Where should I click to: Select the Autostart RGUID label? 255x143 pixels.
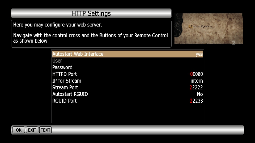pyautogui.click(x=70, y=94)
